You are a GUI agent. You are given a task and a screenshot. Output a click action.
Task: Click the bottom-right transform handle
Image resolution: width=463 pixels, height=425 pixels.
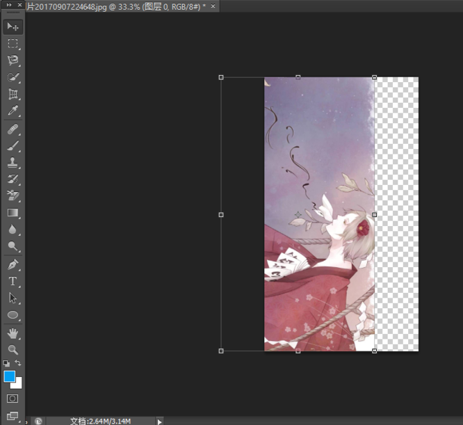375,351
